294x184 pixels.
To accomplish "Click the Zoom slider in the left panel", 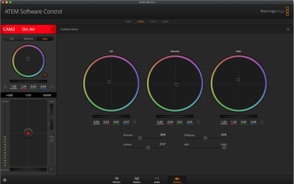I will point(51,117).
